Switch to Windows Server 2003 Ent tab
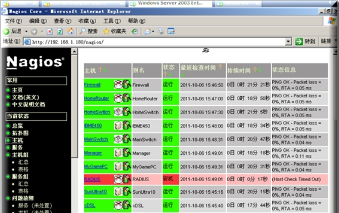Screen dimensions: 339x213 (170, 4)
